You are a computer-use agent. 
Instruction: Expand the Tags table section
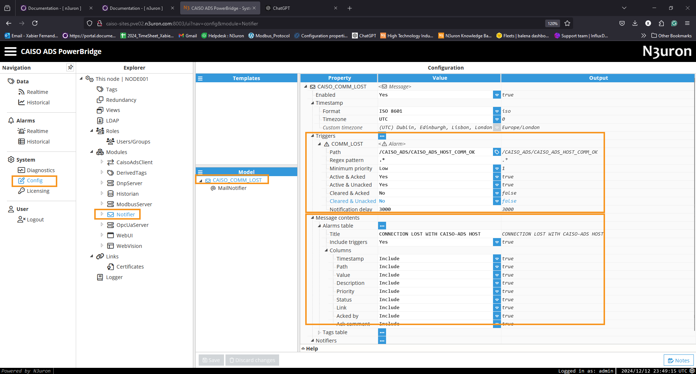[x=319, y=332]
